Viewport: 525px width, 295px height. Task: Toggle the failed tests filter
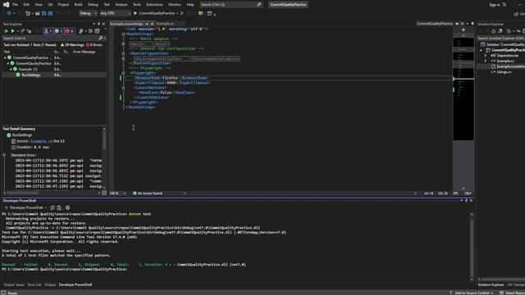pyautogui.click(x=69, y=31)
